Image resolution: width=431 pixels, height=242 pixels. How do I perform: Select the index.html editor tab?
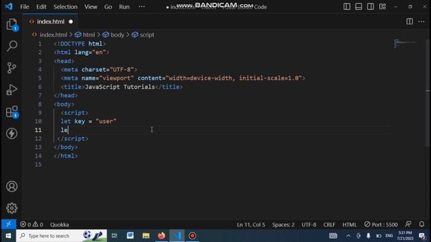[x=51, y=22]
